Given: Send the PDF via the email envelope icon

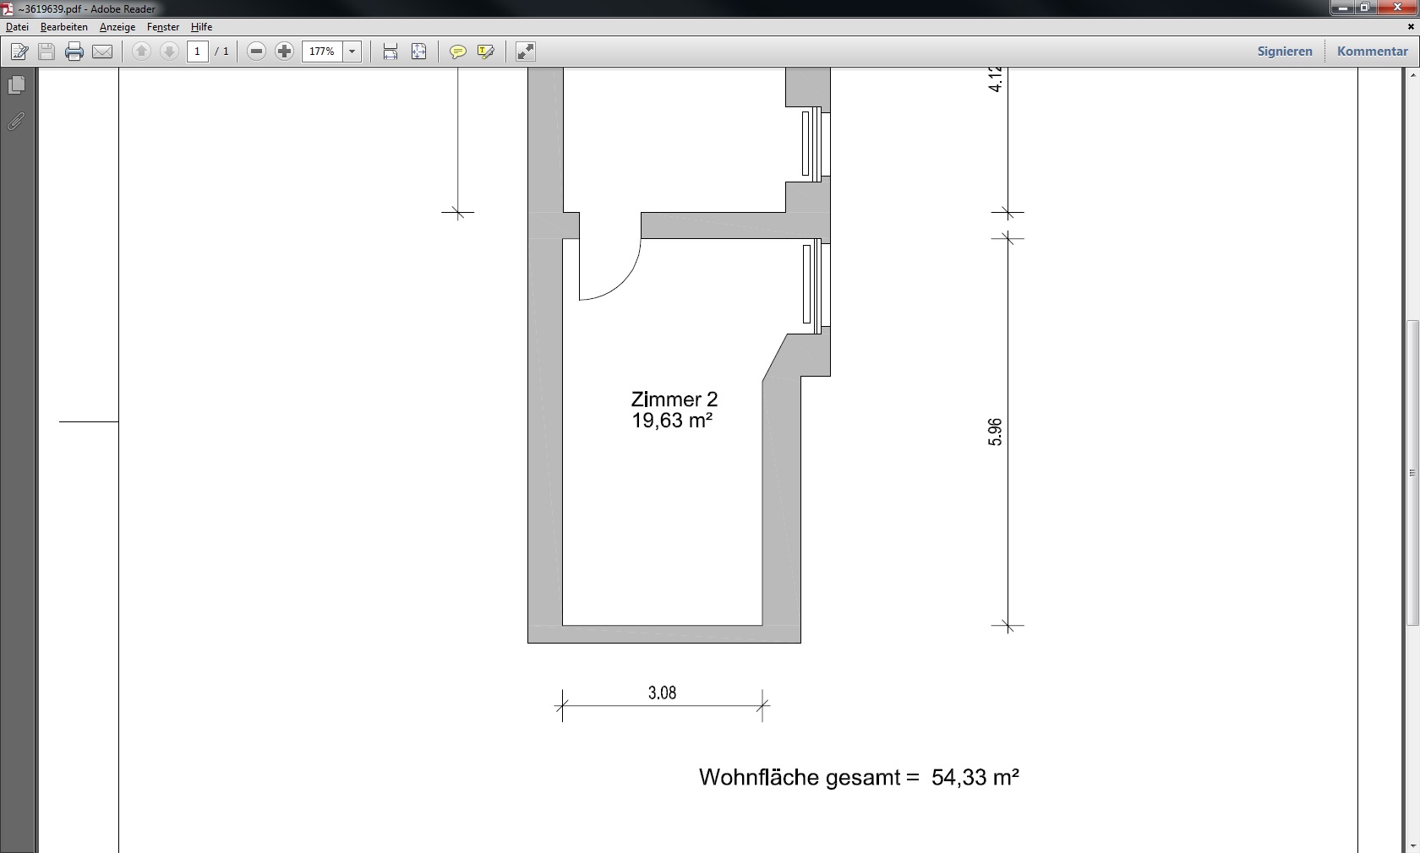Looking at the screenshot, I should pos(102,52).
